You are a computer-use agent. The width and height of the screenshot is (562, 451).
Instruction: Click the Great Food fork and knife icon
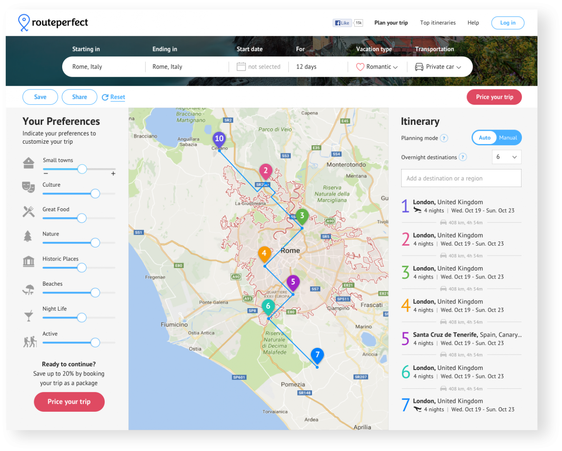28,211
